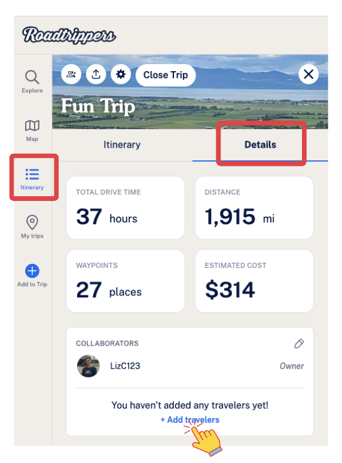Image resolution: width=342 pixels, height=463 pixels.
Task: Switch to the Itinerary tab
Action: click(x=122, y=145)
